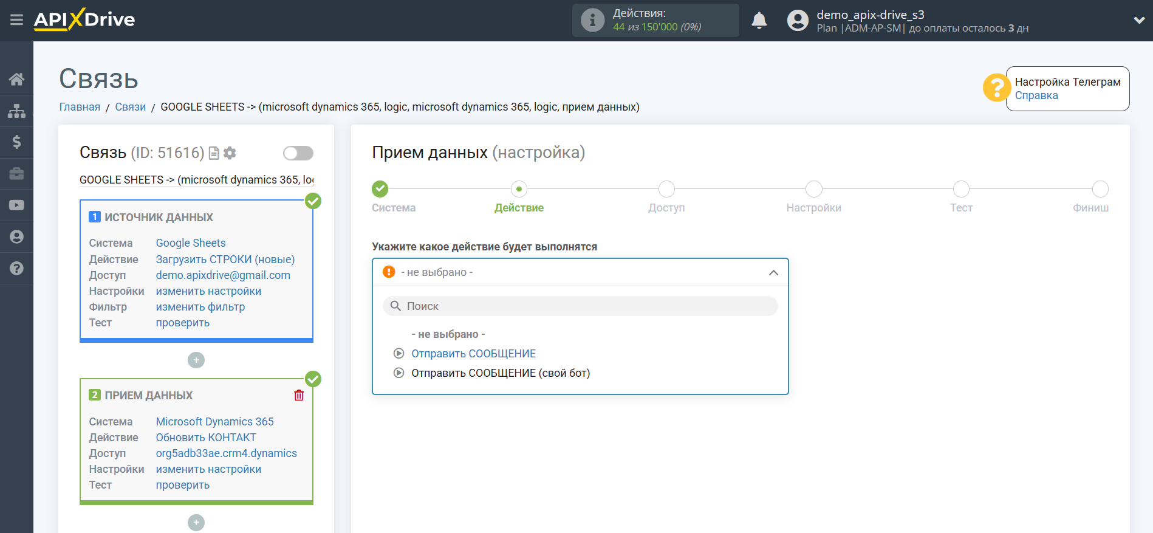Open Microsoft Dynamics 365 system link
The image size is (1153, 533).
(215, 422)
